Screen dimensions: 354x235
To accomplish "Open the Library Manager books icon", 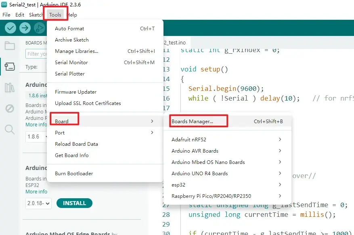I will pos(10,88).
